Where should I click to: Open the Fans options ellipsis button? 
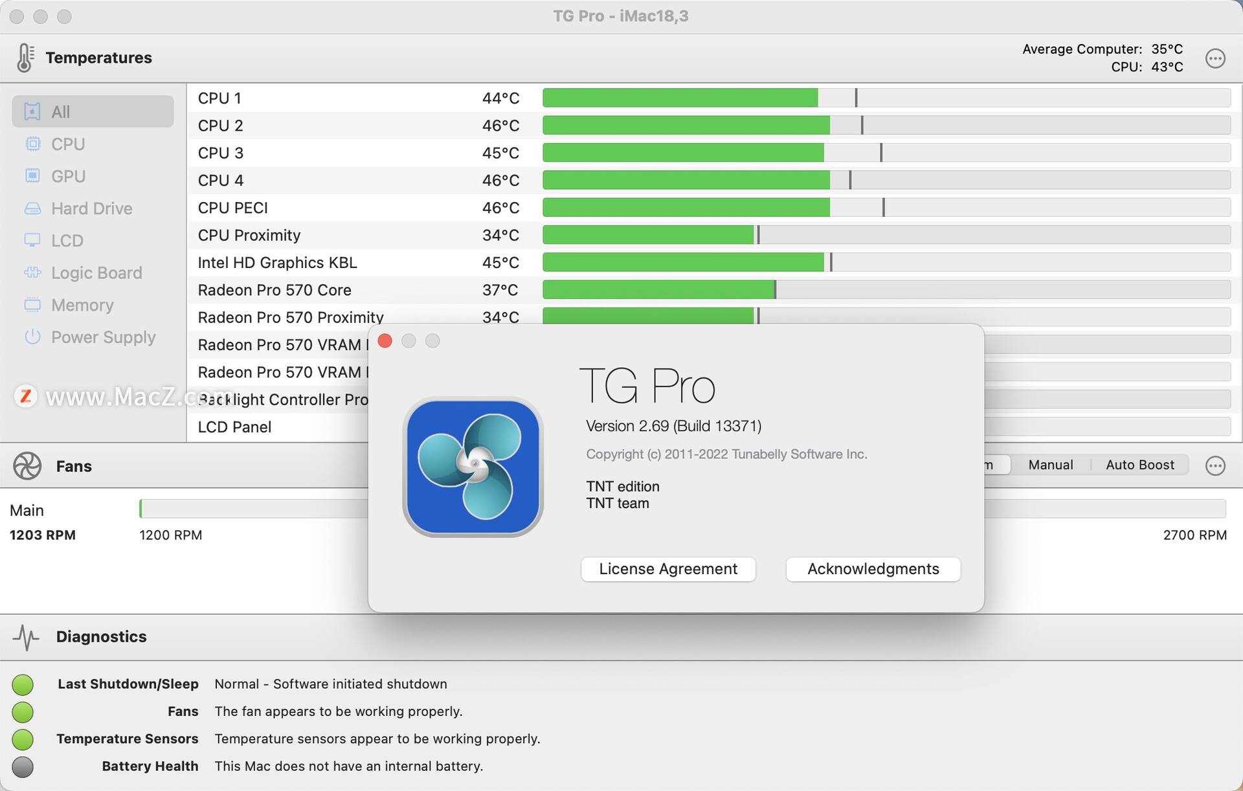coord(1215,465)
